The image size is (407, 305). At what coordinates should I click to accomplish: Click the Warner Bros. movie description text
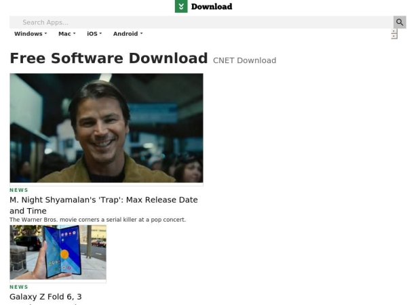pos(98,220)
